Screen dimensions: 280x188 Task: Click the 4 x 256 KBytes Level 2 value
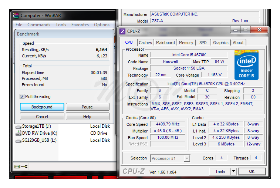tap(226, 137)
